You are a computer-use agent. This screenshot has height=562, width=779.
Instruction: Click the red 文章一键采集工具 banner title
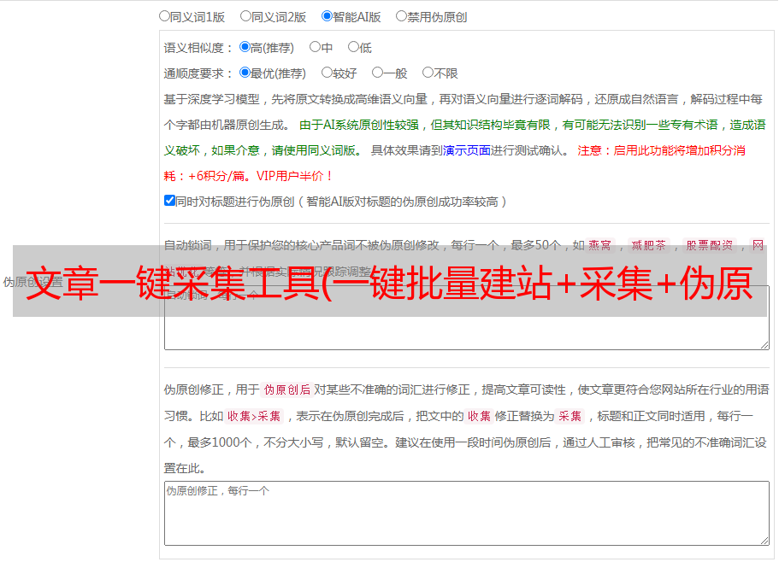[x=389, y=282]
